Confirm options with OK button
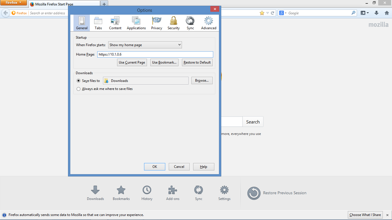This screenshot has width=392, height=220. pyautogui.click(x=155, y=167)
